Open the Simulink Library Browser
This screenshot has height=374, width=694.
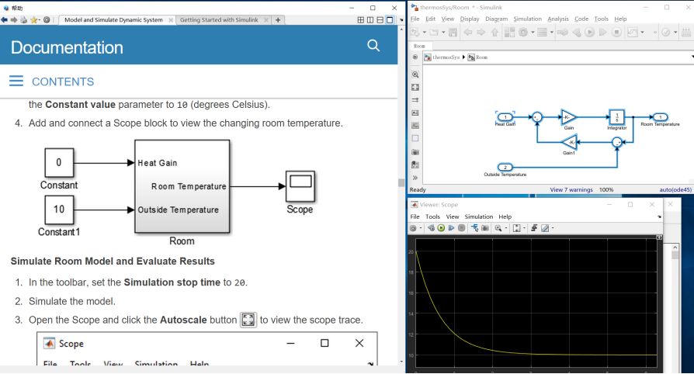click(x=509, y=33)
